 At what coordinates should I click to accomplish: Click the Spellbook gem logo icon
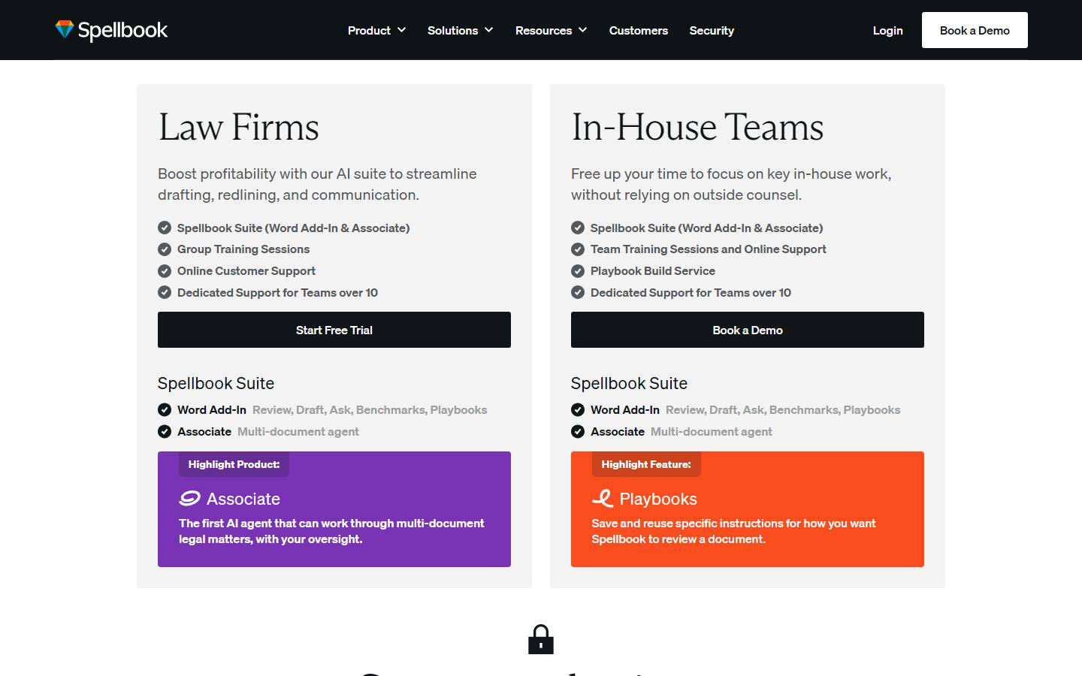click(65, 29)
